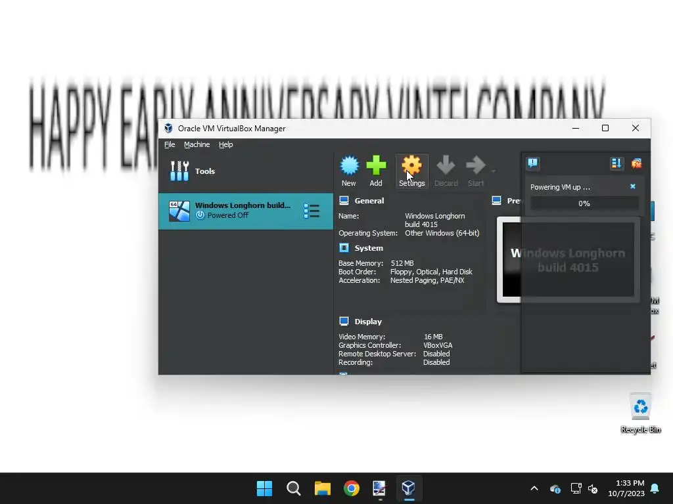This screenshot has width=673, height=504.
Task: Click the Floppy, Optical, Hard Disk boot order
Action: [431, 272]
